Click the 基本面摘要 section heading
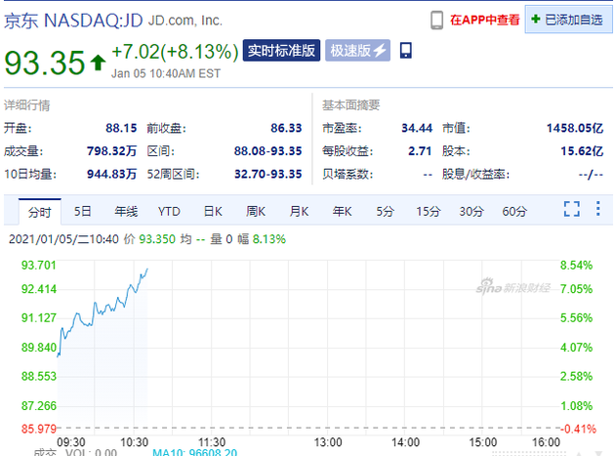The width and height of the screenshot is (615, 456). coord(351,104)
